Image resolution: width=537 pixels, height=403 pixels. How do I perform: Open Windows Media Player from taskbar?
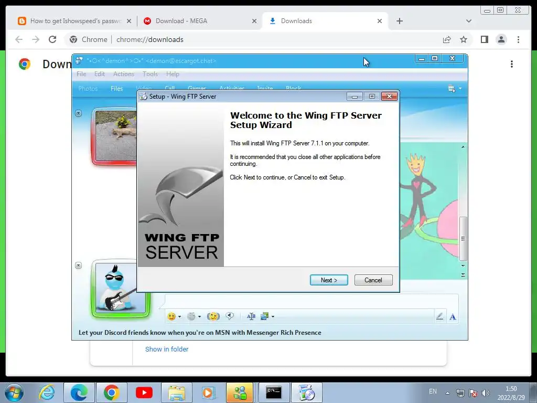click(x=208, y=393)
